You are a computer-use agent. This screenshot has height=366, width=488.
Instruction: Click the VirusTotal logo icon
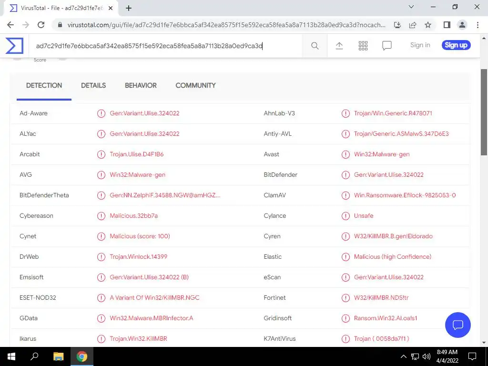[14, 45]
